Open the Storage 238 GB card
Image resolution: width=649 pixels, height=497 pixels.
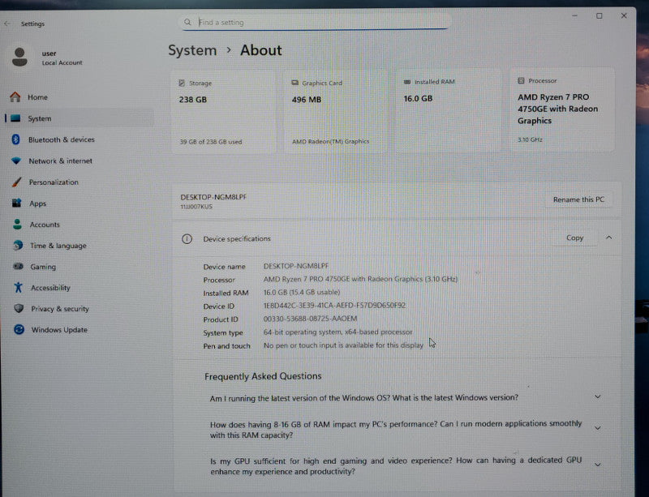click(x=224, y=112)
